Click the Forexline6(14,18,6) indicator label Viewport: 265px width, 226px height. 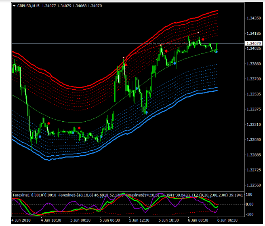(143, 195)
